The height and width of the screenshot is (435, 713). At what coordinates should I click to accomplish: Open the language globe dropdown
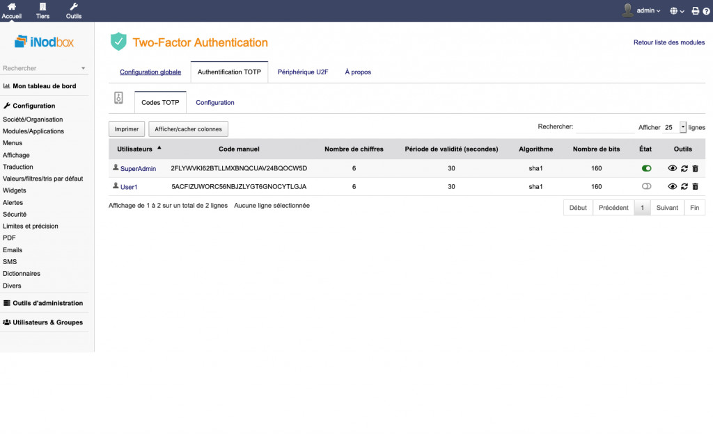(677, 11)
